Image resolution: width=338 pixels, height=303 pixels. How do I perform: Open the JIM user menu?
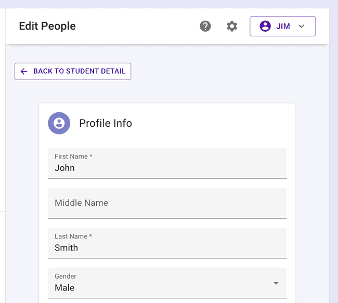[x=282, y=26]
